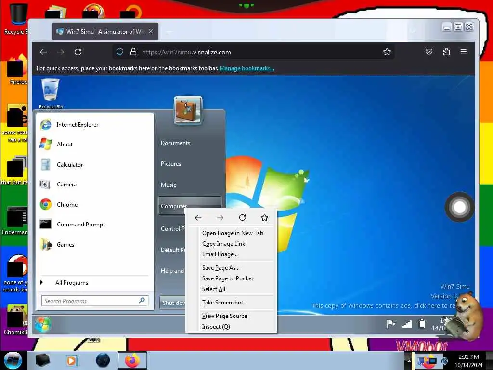Open the tracking protection shield icon

(x=120, y=52)
